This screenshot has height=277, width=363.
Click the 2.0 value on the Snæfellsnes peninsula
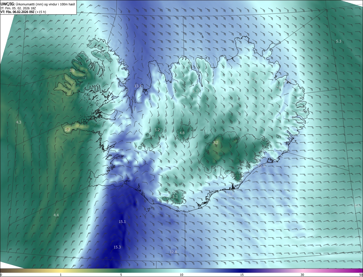(67, 130)
